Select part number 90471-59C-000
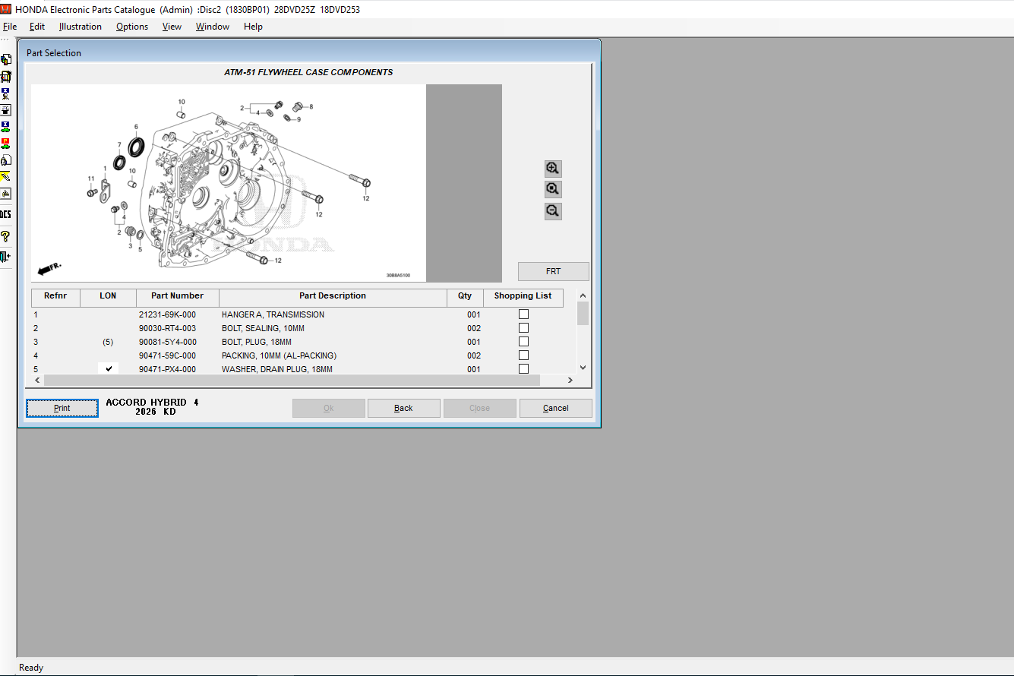This screenshot has height=676, width=1014. point(167,355)
